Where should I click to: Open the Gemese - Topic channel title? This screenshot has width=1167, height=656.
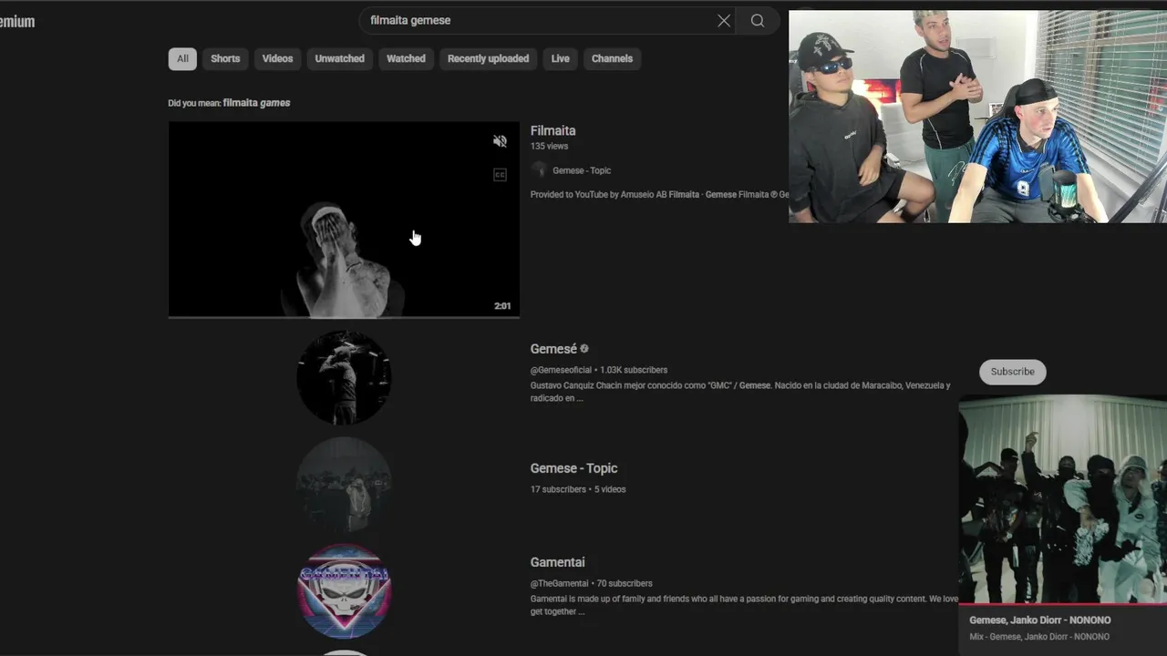click(573, 468)
